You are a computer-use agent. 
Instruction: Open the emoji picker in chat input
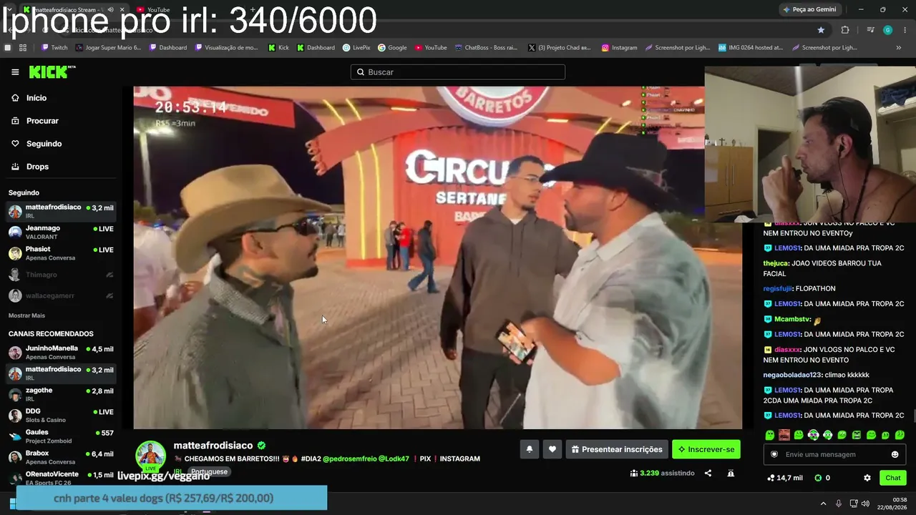pyautogui.click(x=895, y=454)
